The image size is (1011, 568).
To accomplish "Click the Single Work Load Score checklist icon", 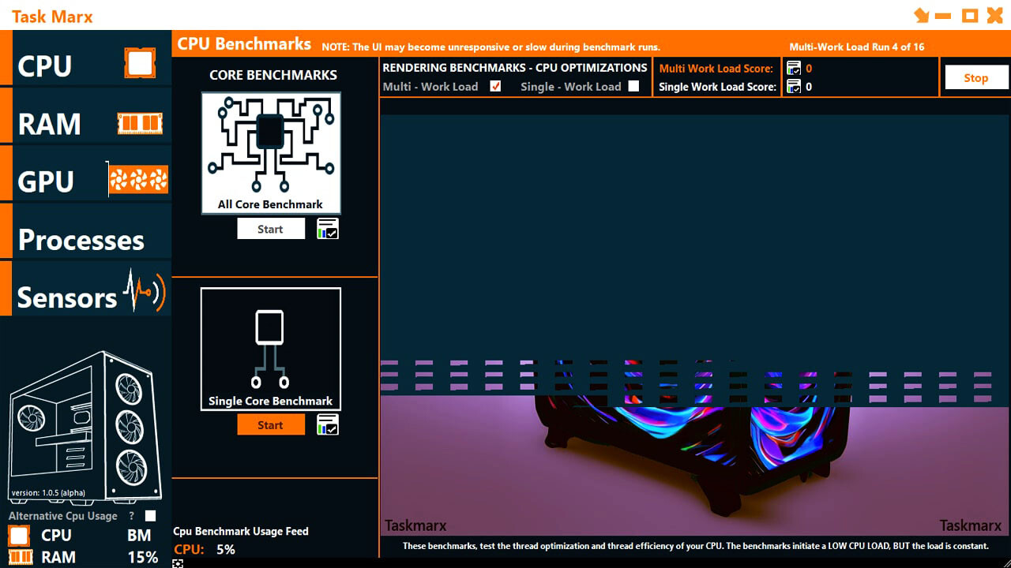I will click(794, 87).
